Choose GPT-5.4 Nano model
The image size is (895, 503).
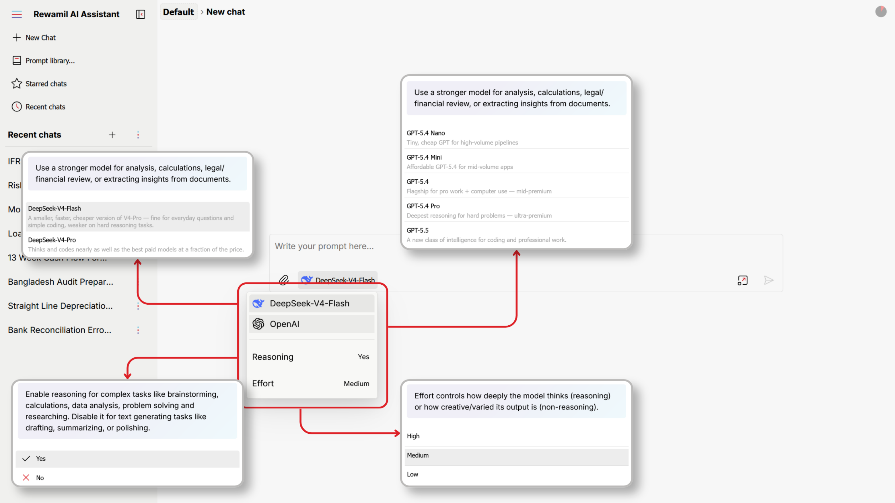516,138
